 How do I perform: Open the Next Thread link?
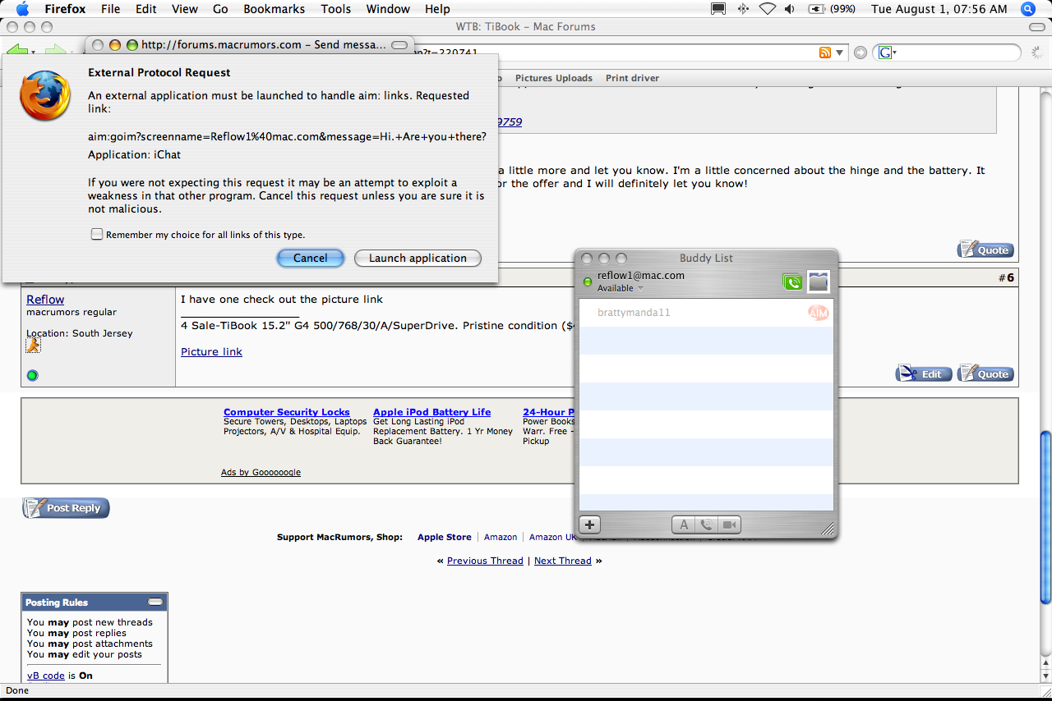[563, 561]
